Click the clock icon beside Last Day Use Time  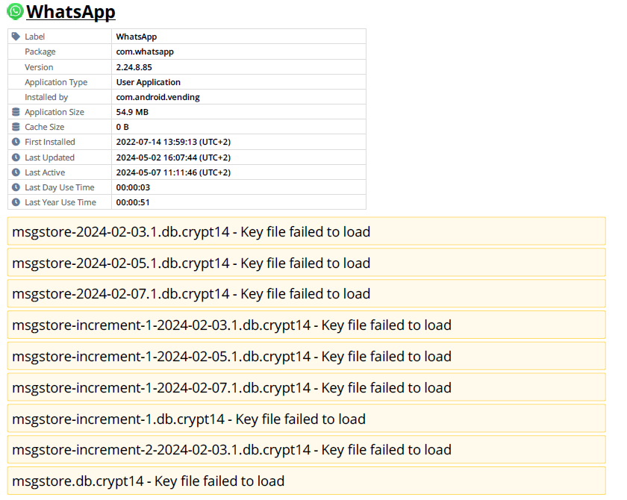pos(16,187)
